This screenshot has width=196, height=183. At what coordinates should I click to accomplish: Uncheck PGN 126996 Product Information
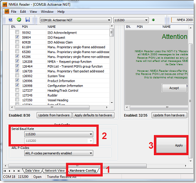tap(17, 80)
